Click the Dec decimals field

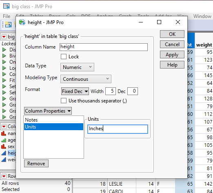click(x=133, y=91)
